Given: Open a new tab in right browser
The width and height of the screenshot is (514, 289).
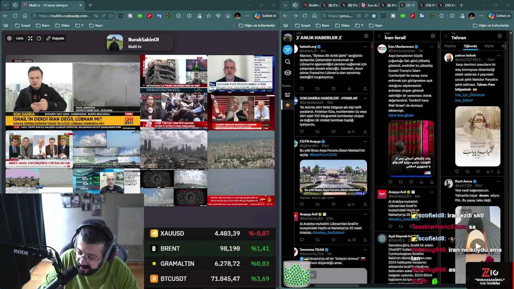Looking at the screenshot, I should [x=461, y=5].
